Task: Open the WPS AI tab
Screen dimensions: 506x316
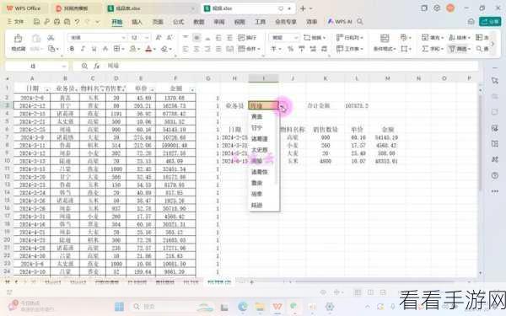Action: click(340, 22)
